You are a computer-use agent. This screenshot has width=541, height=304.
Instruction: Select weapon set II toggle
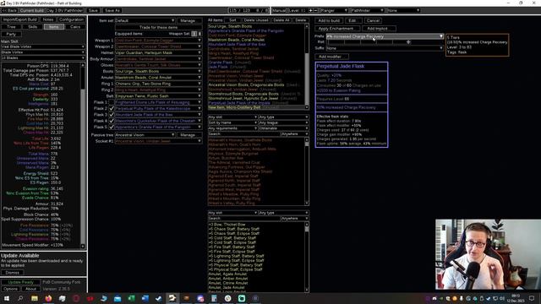coord(199,34)
